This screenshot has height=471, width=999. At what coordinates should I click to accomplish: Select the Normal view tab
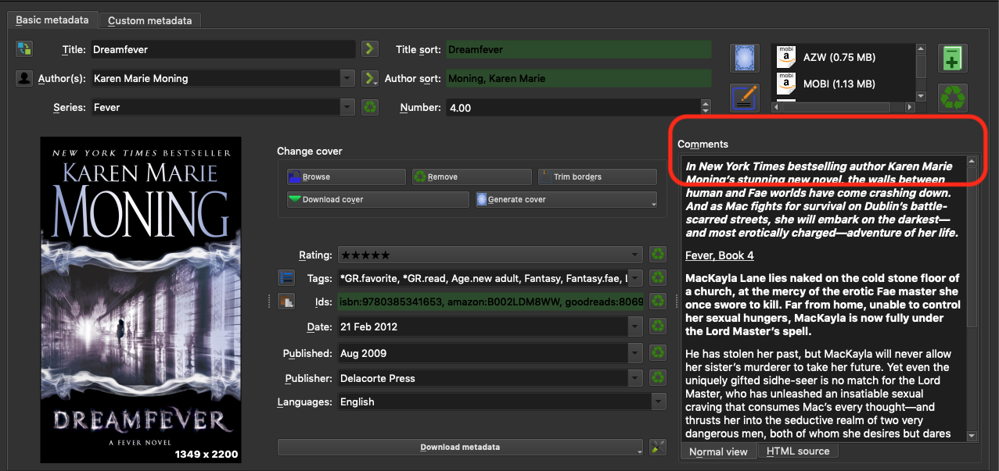[718, 451]
